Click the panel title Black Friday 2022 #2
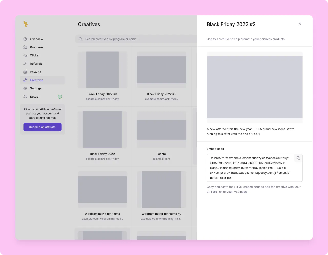 [231, 24]
